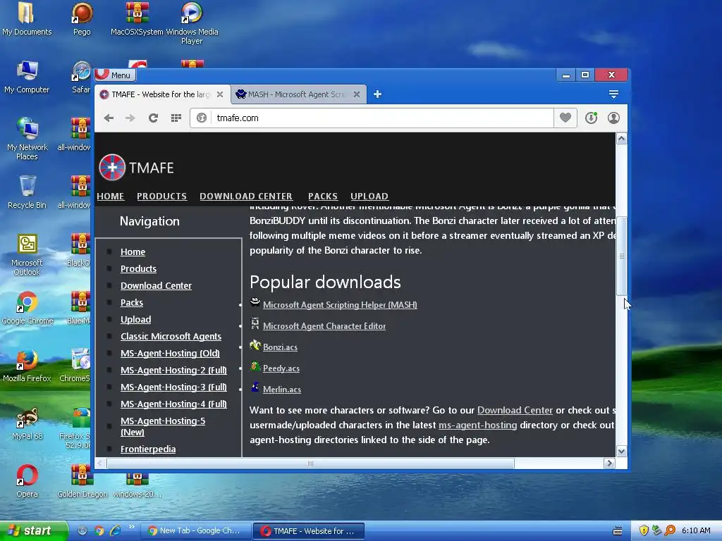
Task: Click the browser forward arrow
Action: coord(130,118)
